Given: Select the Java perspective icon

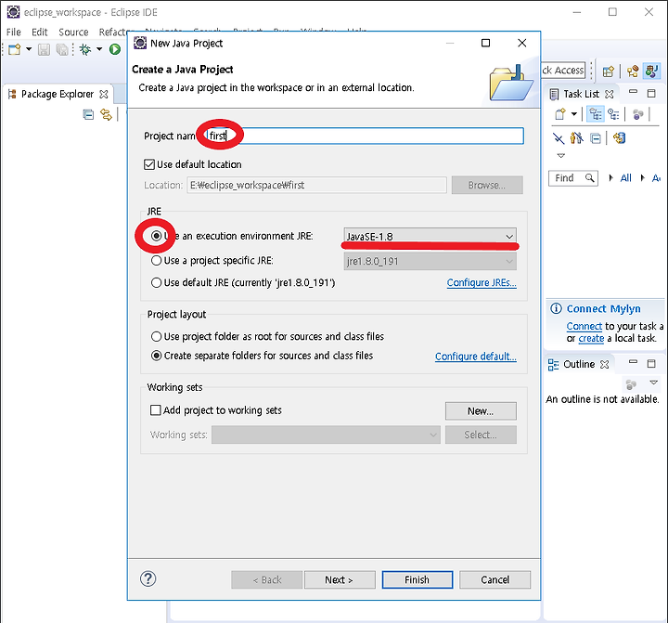Looking at the screenshot, I should coord(652,71).
